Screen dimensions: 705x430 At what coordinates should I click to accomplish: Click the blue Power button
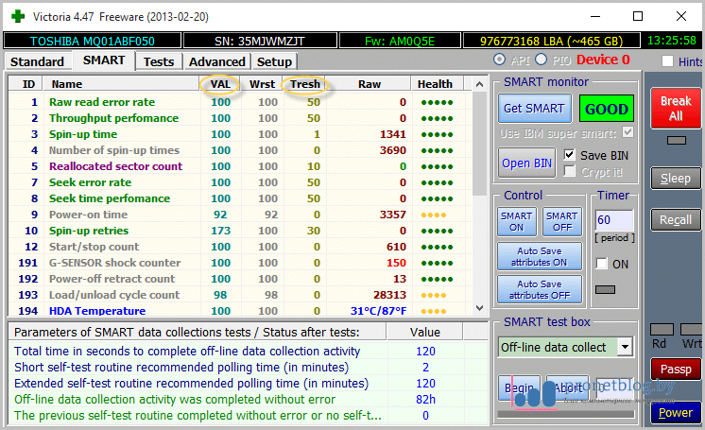tap(676, 413)
